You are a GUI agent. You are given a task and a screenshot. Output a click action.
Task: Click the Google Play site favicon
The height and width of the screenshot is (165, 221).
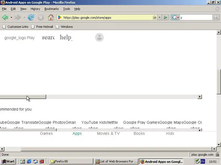(60, 17)
